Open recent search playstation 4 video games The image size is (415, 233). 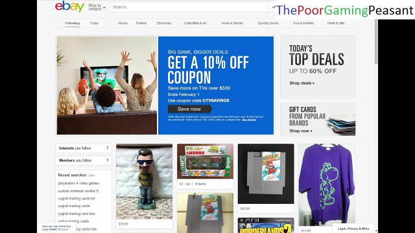[78, 183]
